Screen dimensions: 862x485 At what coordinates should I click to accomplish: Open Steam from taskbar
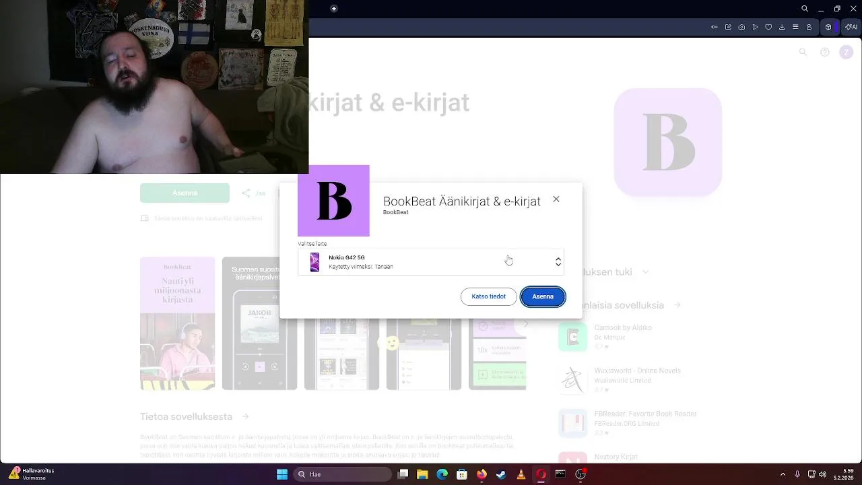click(x=501, y=474)
